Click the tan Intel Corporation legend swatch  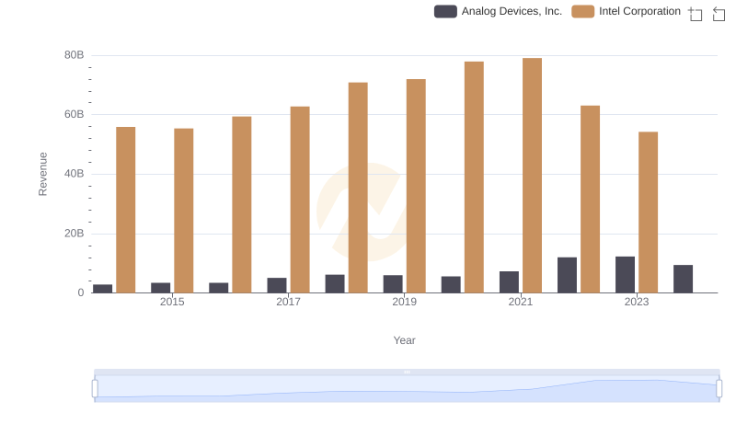click(x=583, y=11)
